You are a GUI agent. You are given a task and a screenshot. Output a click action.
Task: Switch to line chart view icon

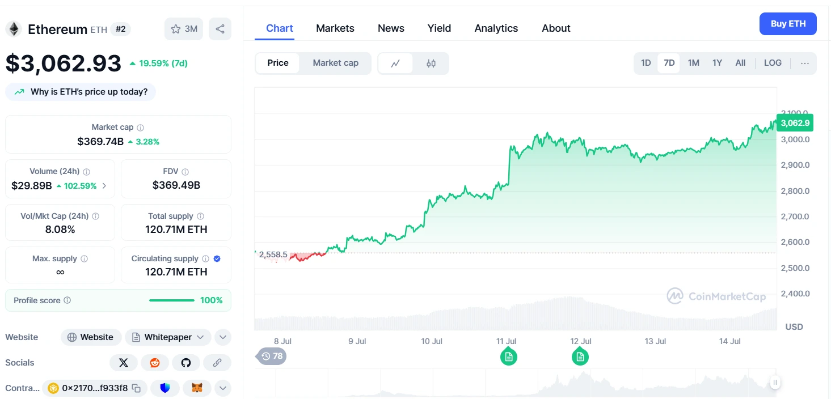395,63
